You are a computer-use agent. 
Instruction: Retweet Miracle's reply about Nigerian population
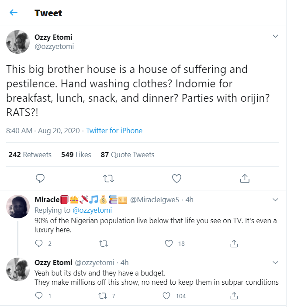click(104, 244)
